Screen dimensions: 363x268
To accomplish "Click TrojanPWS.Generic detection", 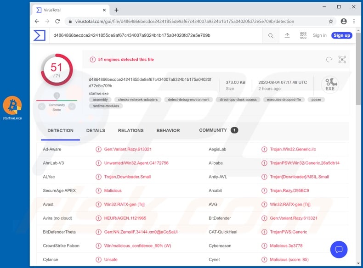I will point(289,232).
